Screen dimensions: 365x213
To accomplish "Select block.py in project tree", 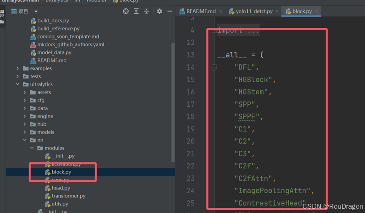I will [x=62, y=172].
